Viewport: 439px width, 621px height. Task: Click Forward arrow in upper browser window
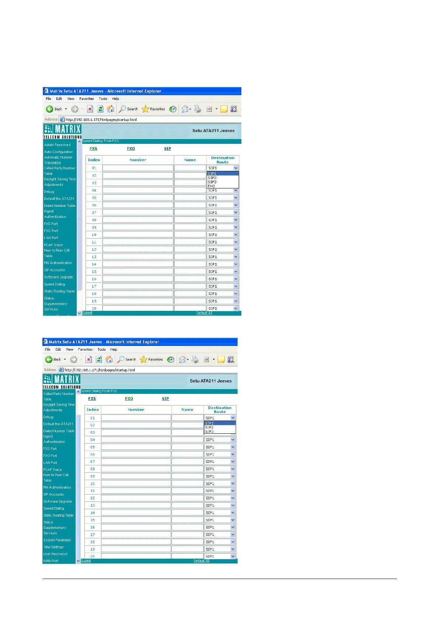pos(75,109)
